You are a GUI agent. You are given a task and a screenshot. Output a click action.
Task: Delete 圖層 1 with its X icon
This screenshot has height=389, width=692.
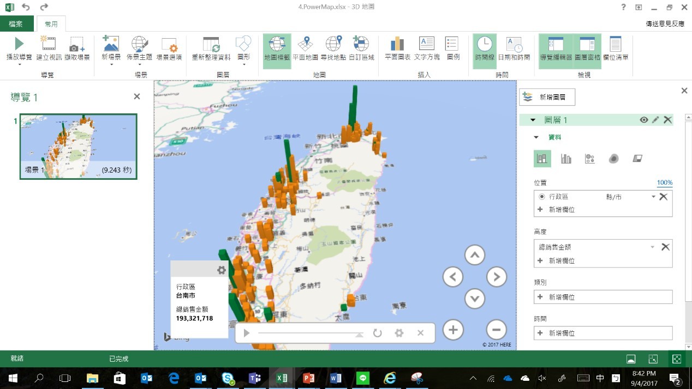coord(667,120)
